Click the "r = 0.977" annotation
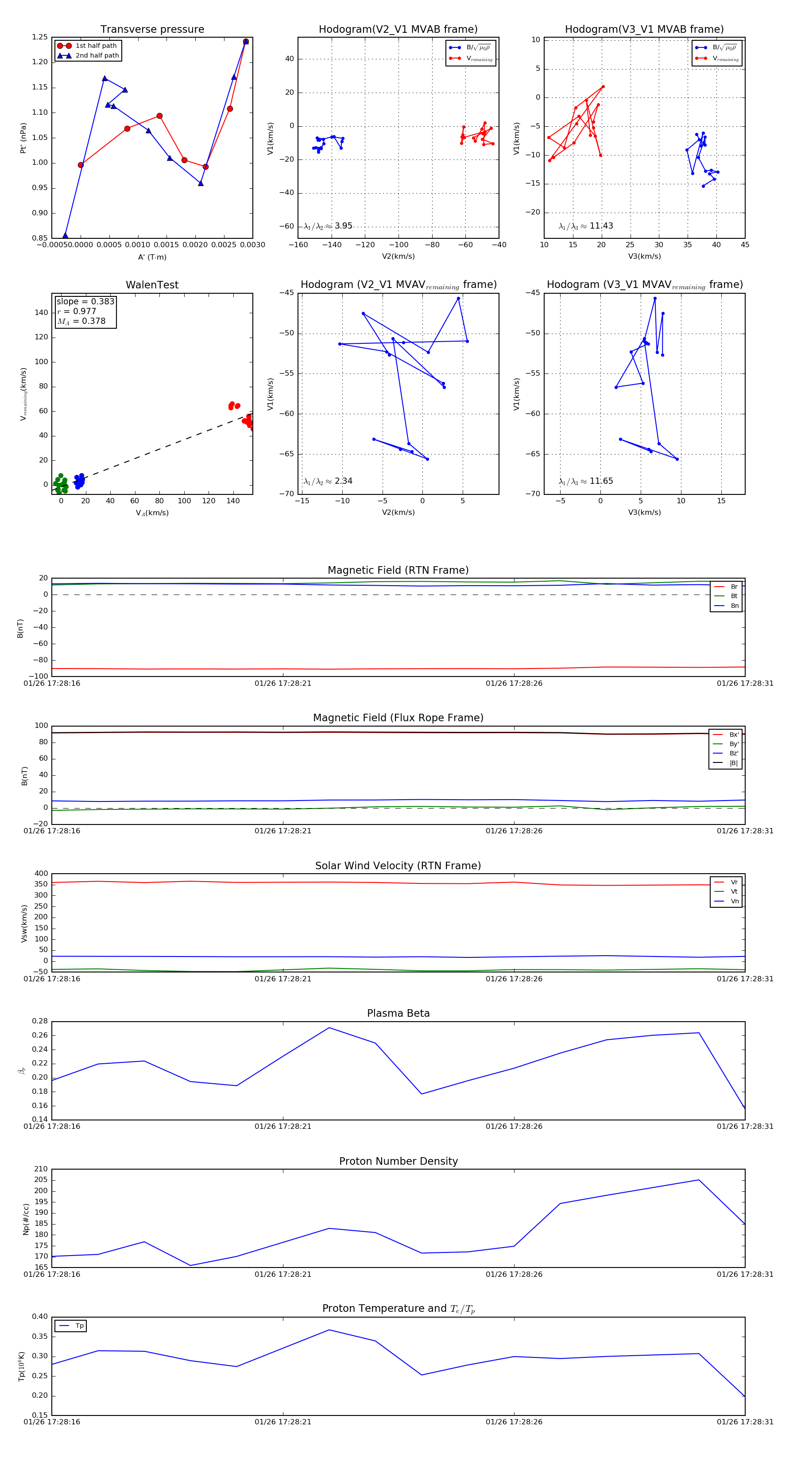797x1462 pixels. pyautogui.click(x=77, y=311)
